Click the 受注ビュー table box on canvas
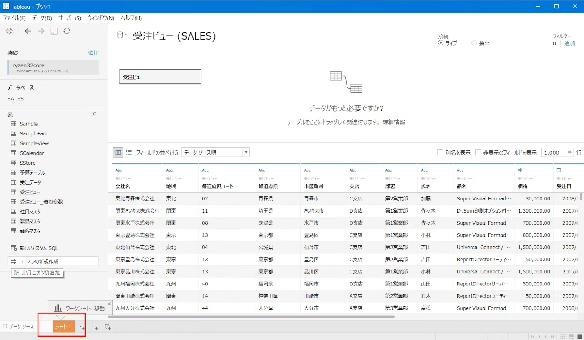 160,77
